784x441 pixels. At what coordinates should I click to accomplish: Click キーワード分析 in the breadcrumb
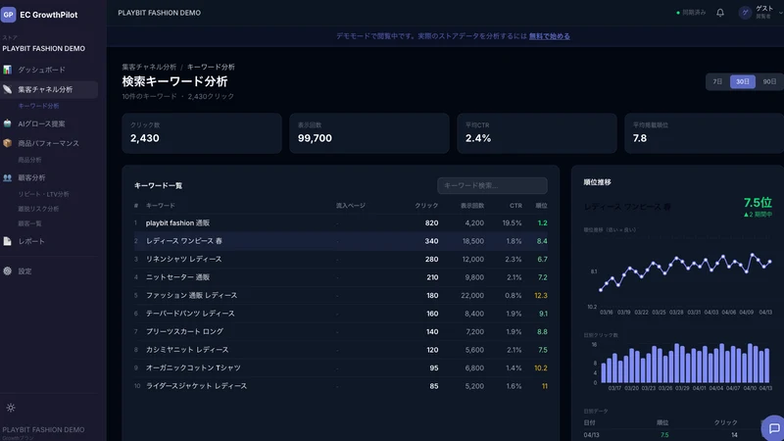(211, 67)
